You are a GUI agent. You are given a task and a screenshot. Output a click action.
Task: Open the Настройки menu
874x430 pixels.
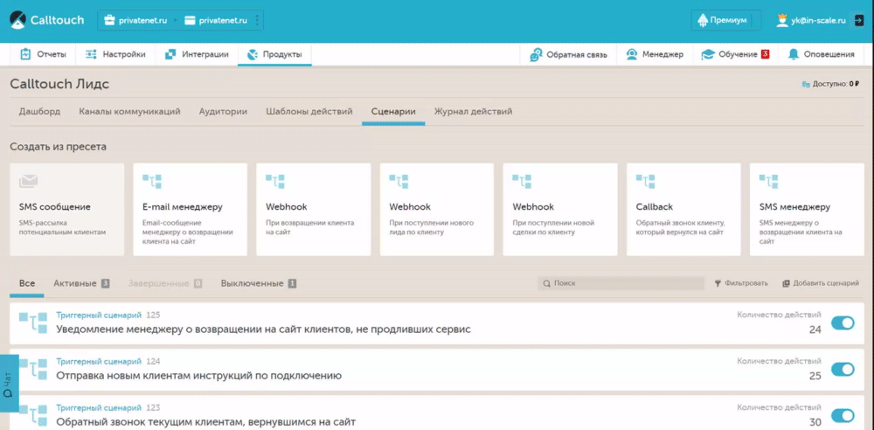(x=115, y=54)
